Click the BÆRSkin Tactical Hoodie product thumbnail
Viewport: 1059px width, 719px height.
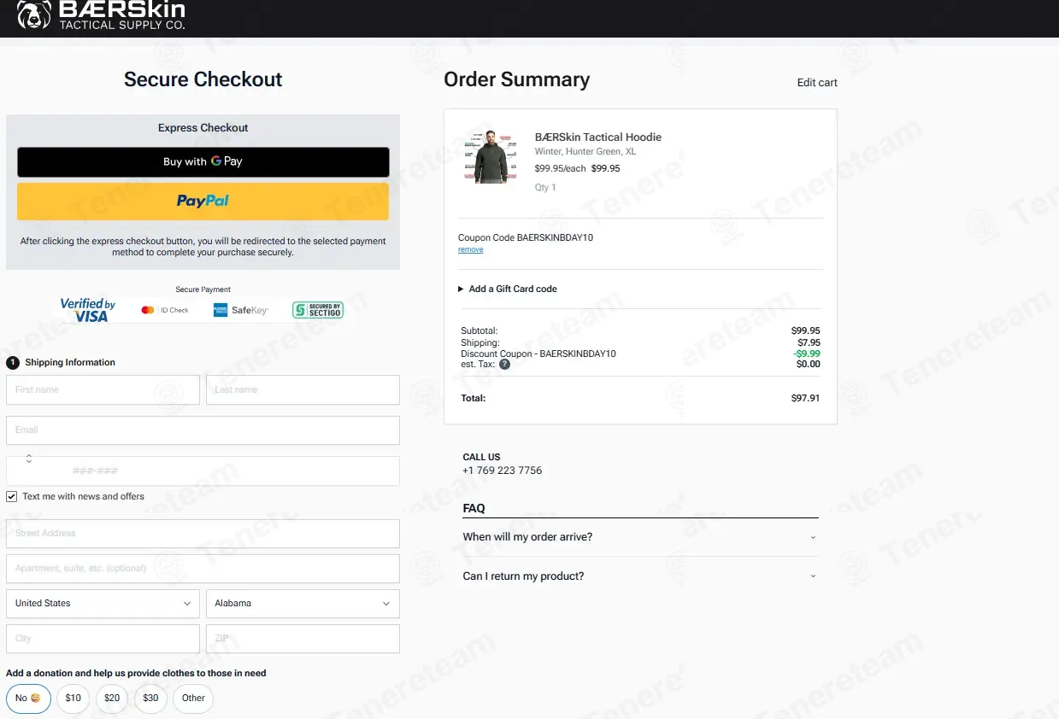[x=491, y=156]
